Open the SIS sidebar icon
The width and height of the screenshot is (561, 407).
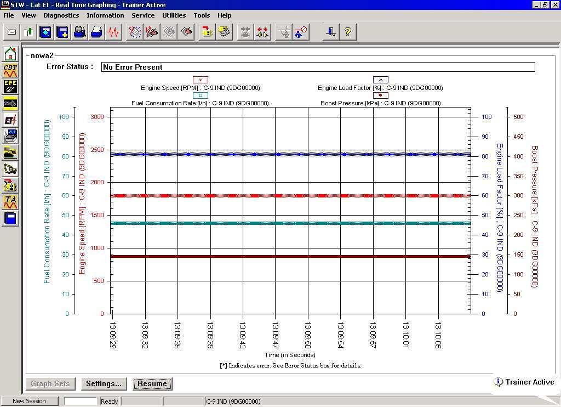point(10,103)
